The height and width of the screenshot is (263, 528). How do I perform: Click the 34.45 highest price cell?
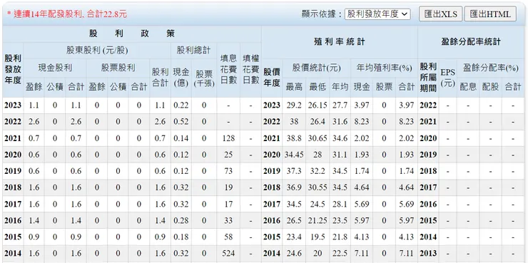click(x=294, y=155)
